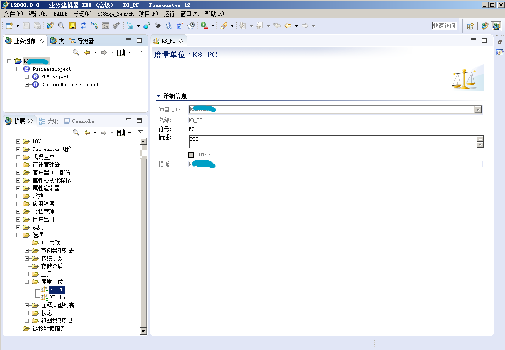
Task: Select the 链接数据服务 folder
Action: click(x=49, y=328)
